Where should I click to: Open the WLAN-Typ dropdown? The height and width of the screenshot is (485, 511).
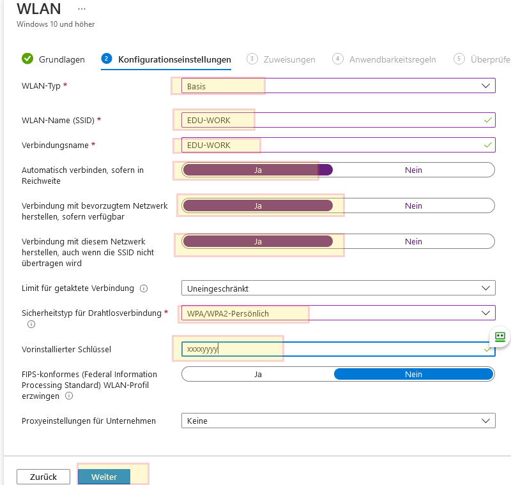pyautogui.click(x=338, y=86)
